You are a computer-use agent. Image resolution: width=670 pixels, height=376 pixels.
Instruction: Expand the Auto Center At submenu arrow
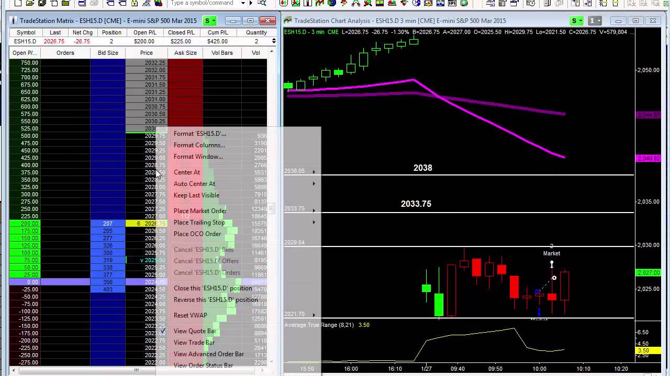pyautogui.click(x=314, y=184)
